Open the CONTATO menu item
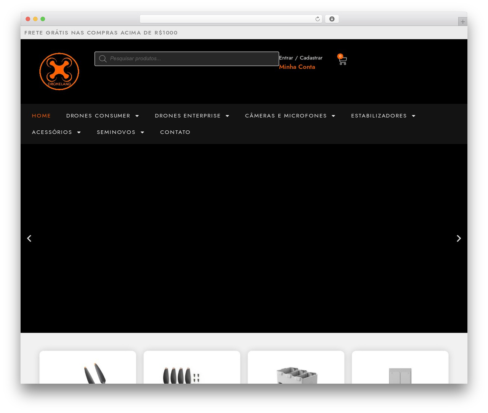This screenshot has width=488, height=413. [x=175, y=132]
